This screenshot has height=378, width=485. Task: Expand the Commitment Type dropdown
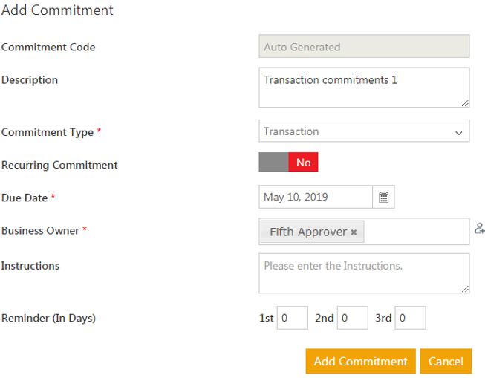tap(364, 131)
